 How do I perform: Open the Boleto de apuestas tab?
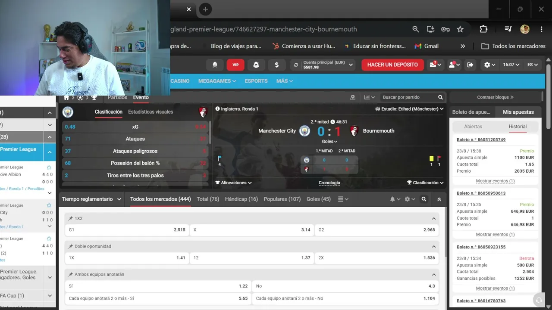471,112
